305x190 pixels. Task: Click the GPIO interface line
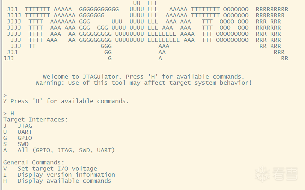tap(25, 138)
